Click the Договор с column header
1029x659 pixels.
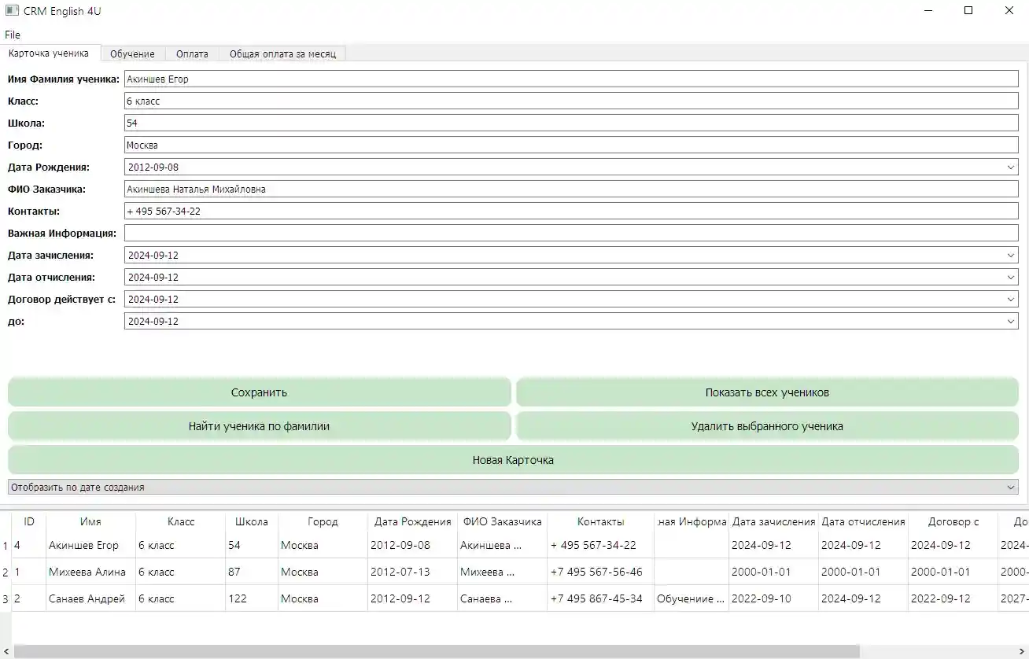point(953,521)
